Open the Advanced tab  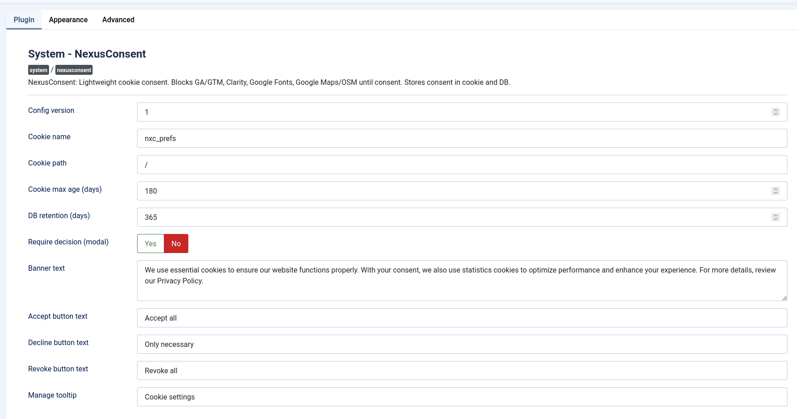(x=118, y=19)
